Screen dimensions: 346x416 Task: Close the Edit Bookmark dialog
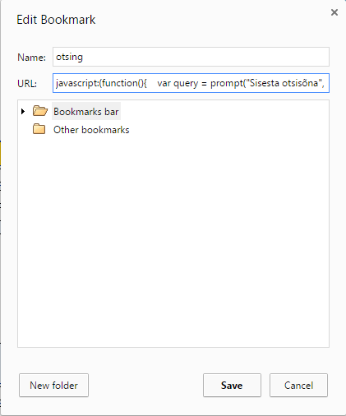pos(334,12)
